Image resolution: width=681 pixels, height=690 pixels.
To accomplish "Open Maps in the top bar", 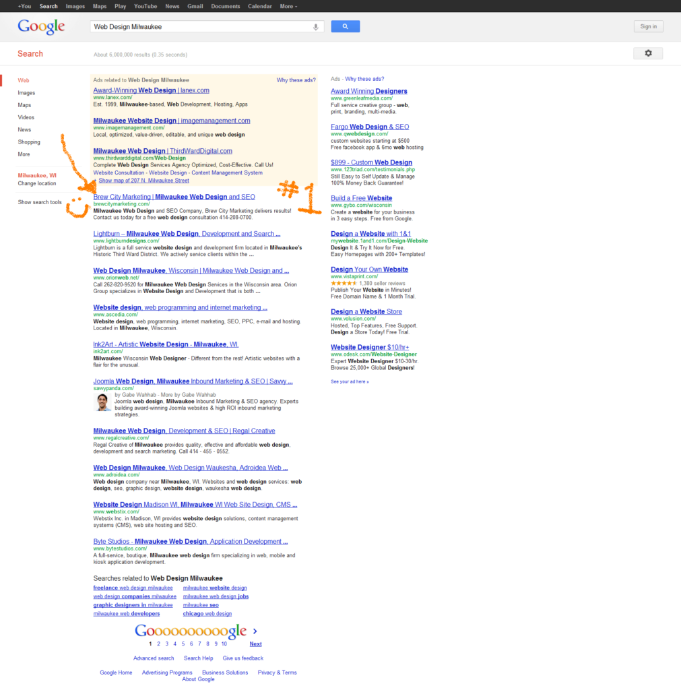I will tap(100, 6).
